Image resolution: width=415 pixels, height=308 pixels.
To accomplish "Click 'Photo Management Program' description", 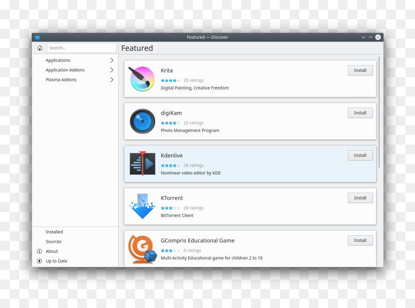I will point(190,131).
